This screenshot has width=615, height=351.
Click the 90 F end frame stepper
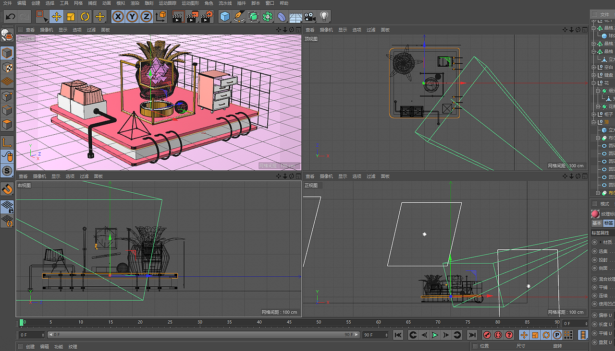386,335
